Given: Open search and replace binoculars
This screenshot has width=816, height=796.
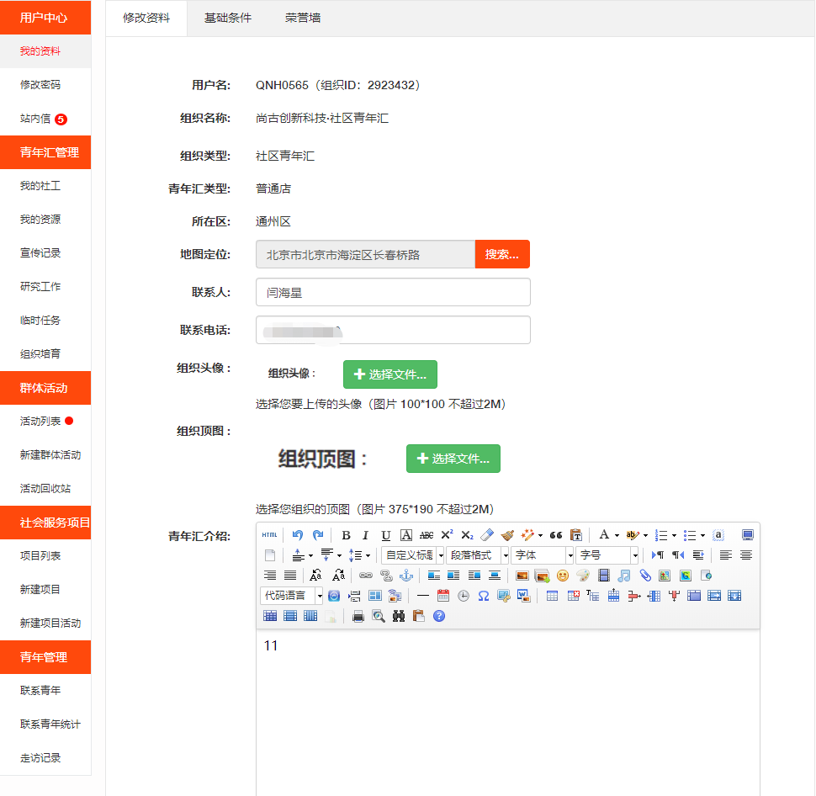Looking at the screenshot, I should point(399,617).
